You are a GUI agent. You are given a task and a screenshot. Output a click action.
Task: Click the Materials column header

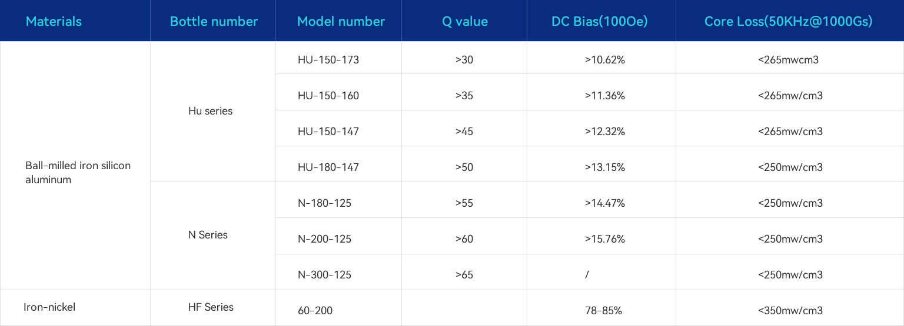click(54, 22)
